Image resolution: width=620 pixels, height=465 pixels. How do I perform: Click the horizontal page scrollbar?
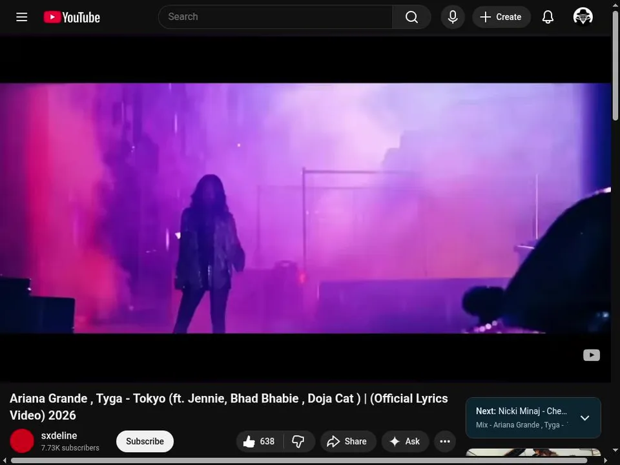point(299,460)
